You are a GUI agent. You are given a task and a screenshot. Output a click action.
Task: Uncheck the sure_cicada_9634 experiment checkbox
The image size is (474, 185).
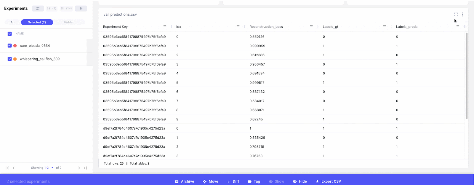[x=9, y=46]
